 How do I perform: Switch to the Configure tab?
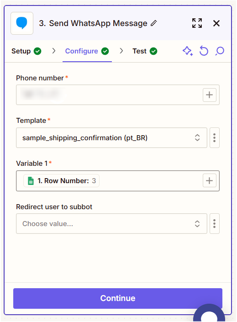[x=87, y=51]
